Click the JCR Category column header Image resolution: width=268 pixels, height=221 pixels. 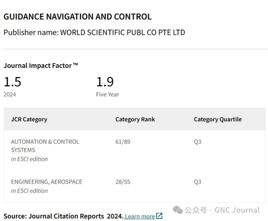click(29, 119)
